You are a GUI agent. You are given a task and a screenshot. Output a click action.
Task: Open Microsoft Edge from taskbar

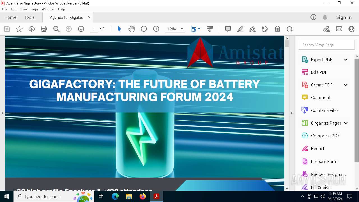pos(115,196)
